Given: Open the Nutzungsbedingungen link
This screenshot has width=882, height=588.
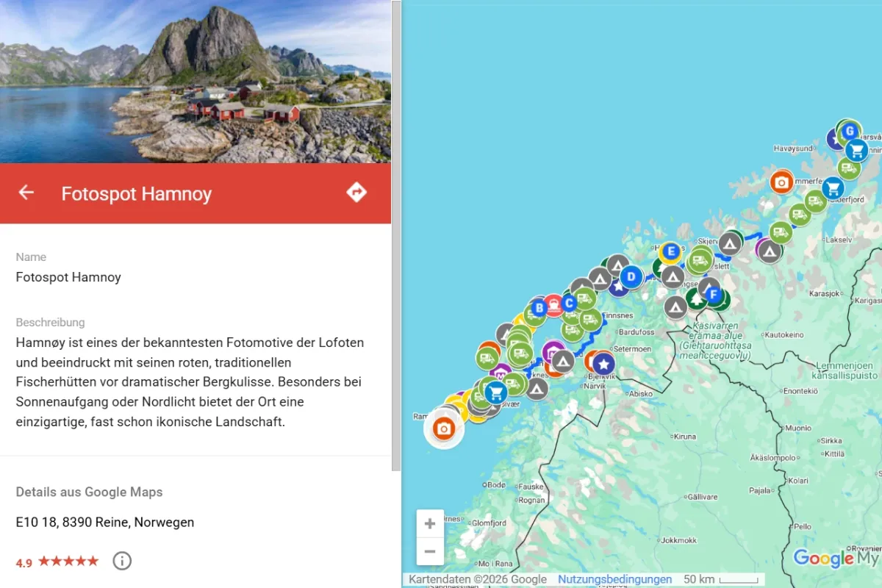Looking at the screenshot, I should [x=614, y=579].
